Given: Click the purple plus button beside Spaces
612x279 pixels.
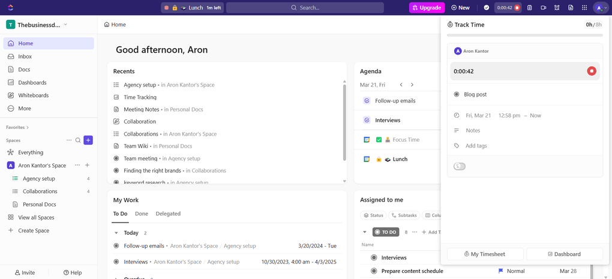Looking at the screenshot, I should (x=88, y=140).
